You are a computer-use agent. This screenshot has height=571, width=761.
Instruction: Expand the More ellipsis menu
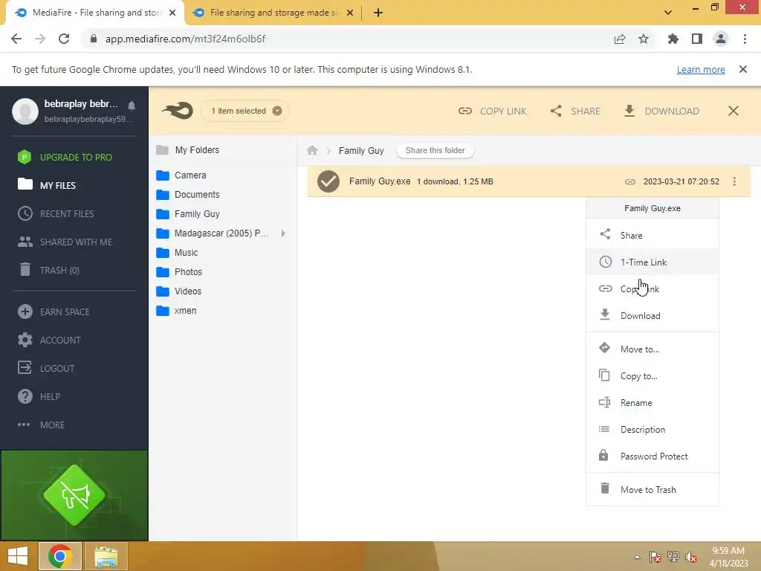click(x=24, y=425)
